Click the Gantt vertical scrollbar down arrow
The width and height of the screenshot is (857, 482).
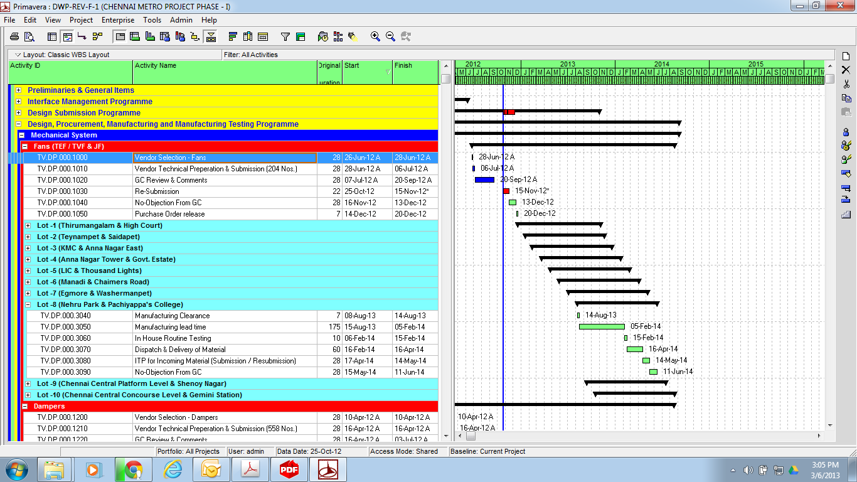[x=829, y=425]
